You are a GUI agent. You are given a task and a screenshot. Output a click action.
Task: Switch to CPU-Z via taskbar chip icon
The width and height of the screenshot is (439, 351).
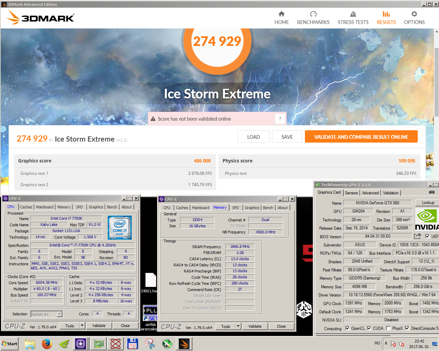[81, 343]
